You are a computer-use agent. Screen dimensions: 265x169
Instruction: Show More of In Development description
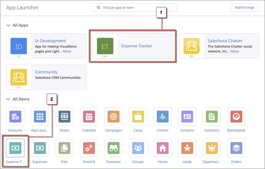point(67,51)
